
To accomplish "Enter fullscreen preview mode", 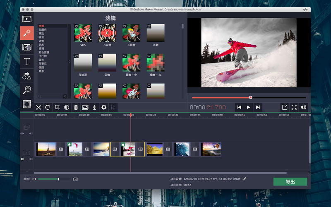I will (x=294, y=107).
